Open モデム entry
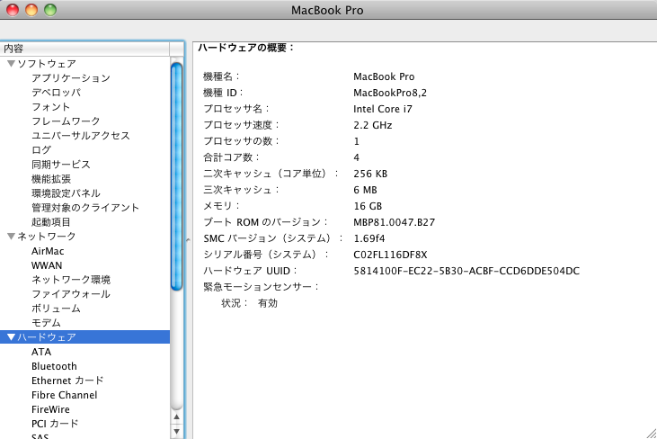Image resolution: width=657 pixels, height=439 pixels. tap(46, 323)
